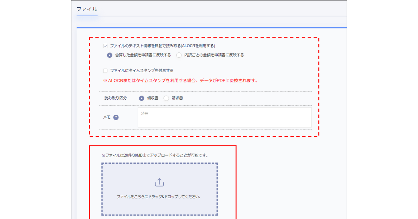Toggle the AI-OCR auto text reading checkbox
This screenshot has height=219, width=418.
[105, 46]
